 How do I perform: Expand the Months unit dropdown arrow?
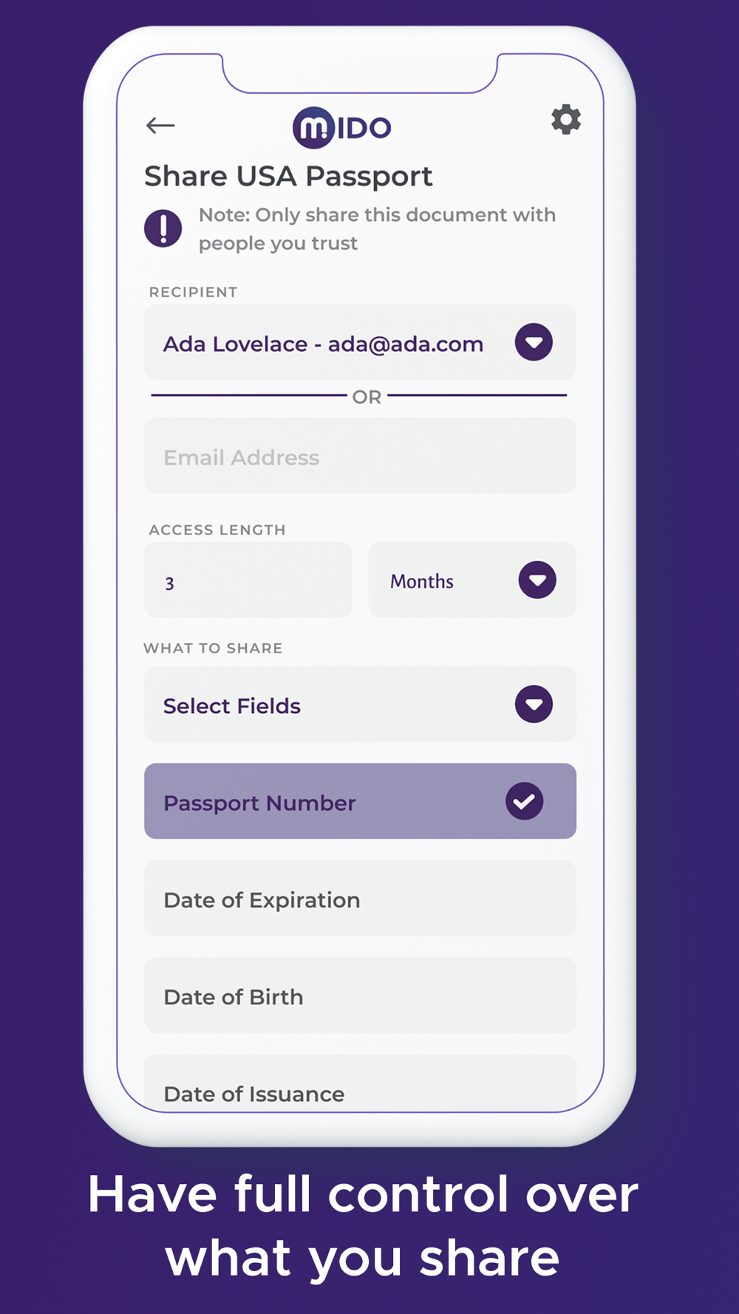(x=537, y=580)
